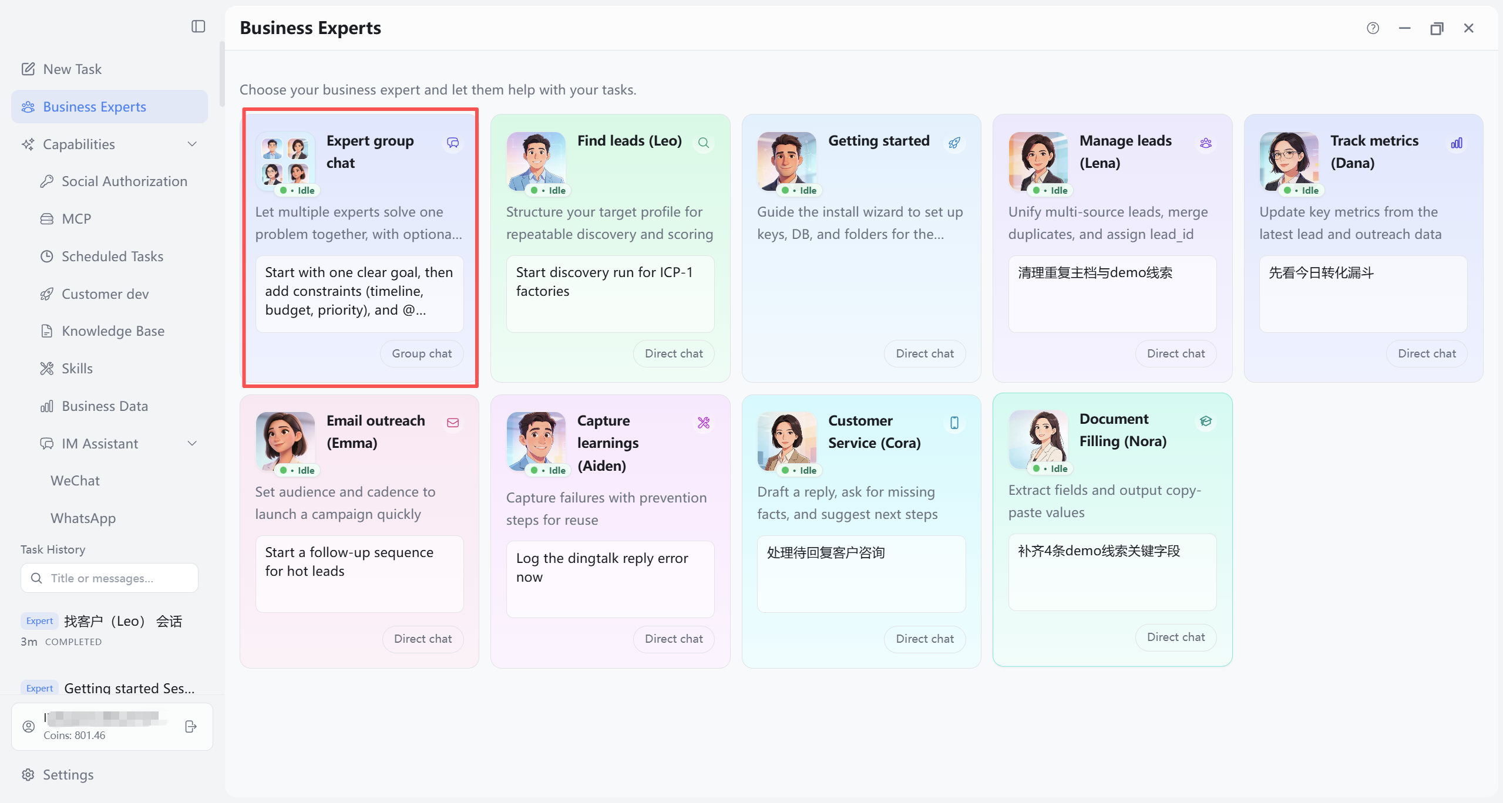Click 'Coins: 801.46' balance text
1503x803 pixels.
coord(75,735)
